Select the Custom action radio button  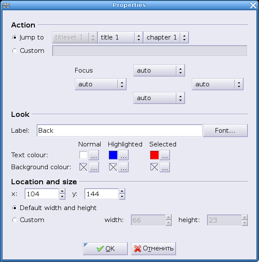pyautogui.click(x=15, y=51)
